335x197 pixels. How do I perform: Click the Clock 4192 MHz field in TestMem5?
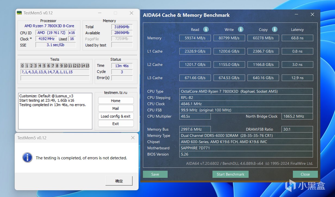coord(46,39)
